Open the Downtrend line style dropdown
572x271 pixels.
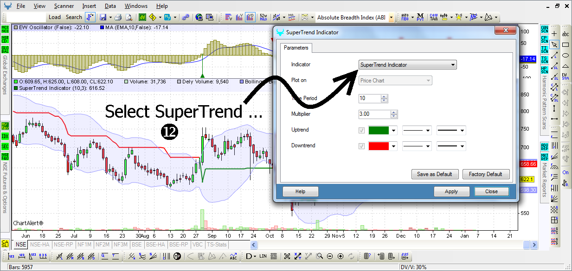click(x=417, y=146)
